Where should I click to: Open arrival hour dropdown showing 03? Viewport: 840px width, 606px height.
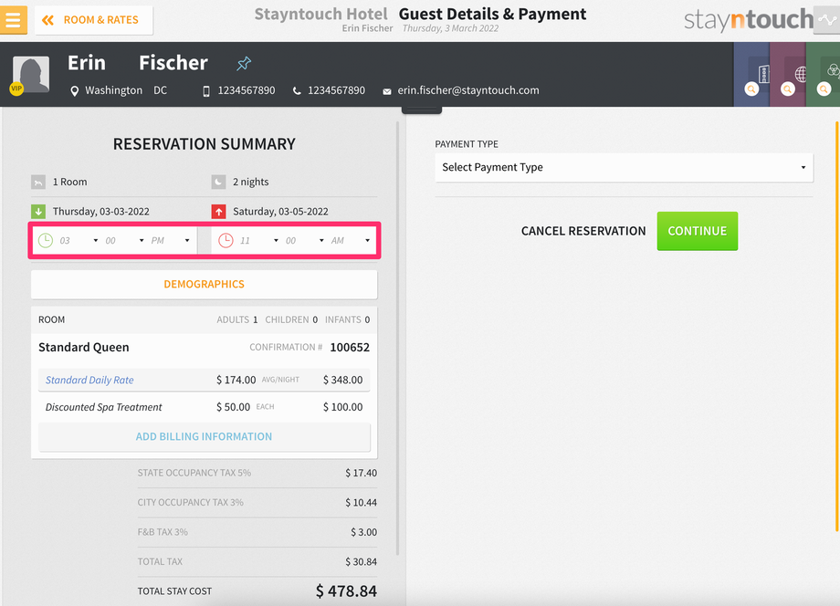tap(79, 241)
